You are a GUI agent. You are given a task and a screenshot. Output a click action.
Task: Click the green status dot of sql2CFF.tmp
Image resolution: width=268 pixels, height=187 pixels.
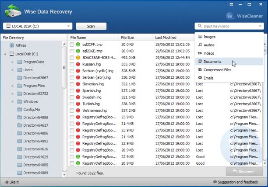pyautogui.click(x=78, y=45)
